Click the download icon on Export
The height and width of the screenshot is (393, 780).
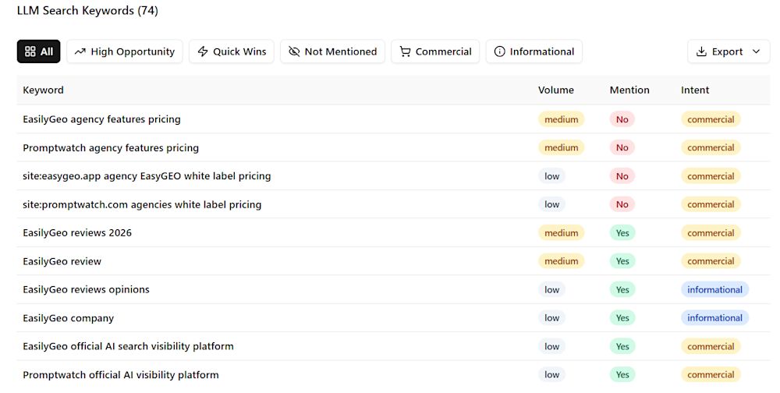click(x=701, y=51)
